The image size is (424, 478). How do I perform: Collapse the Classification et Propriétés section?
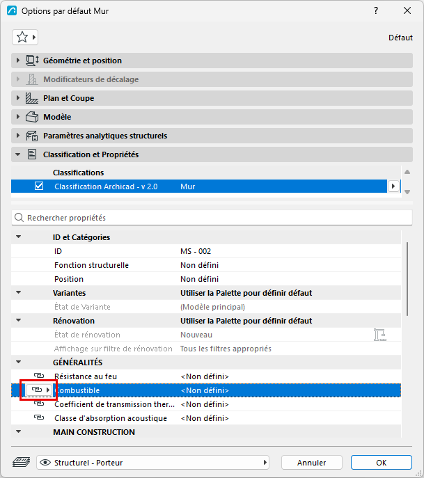[x=17, y=154]
